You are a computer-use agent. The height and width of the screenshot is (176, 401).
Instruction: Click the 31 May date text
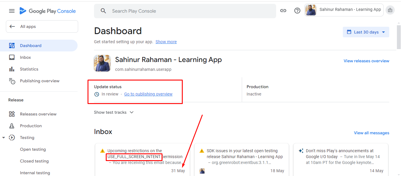178,171
